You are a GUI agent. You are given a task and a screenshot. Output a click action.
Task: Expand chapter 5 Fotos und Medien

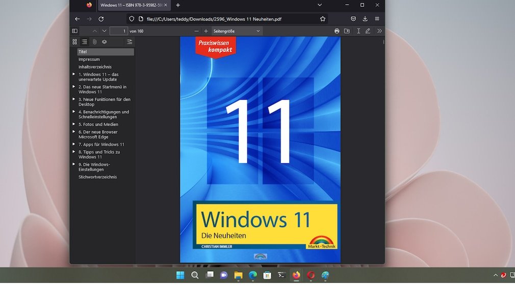[73, 124]
